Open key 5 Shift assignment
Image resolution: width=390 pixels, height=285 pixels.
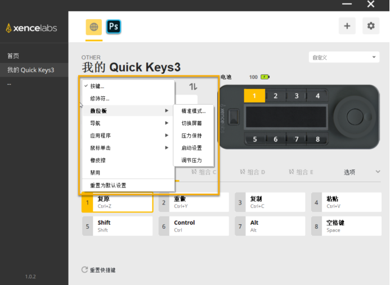coord(118,226)
